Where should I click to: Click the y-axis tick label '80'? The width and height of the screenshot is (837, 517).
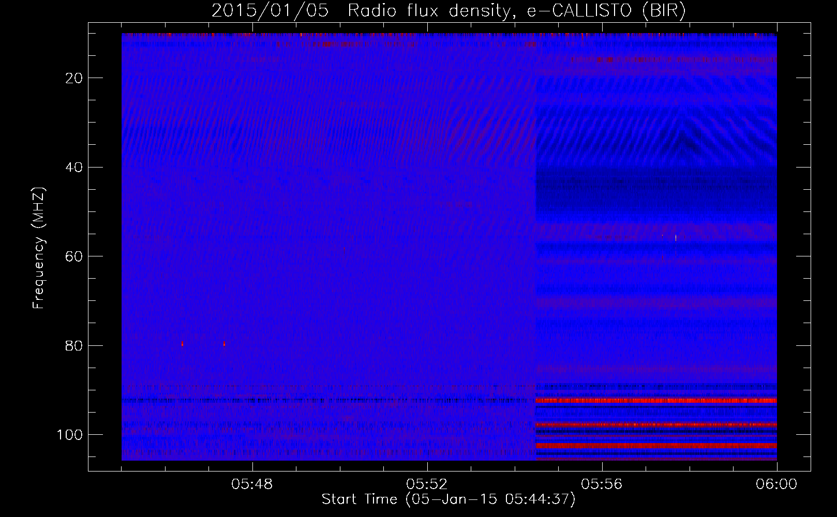(74, 346)
